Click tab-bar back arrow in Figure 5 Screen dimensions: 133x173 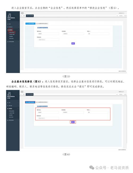[x=21, y=16]
